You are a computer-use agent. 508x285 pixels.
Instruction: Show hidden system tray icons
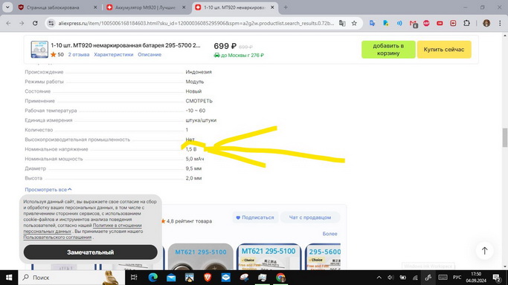(379, 278)
